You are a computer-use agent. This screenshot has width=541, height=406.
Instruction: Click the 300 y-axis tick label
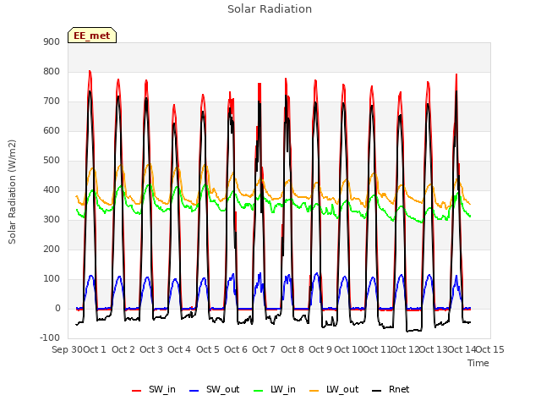52,220
